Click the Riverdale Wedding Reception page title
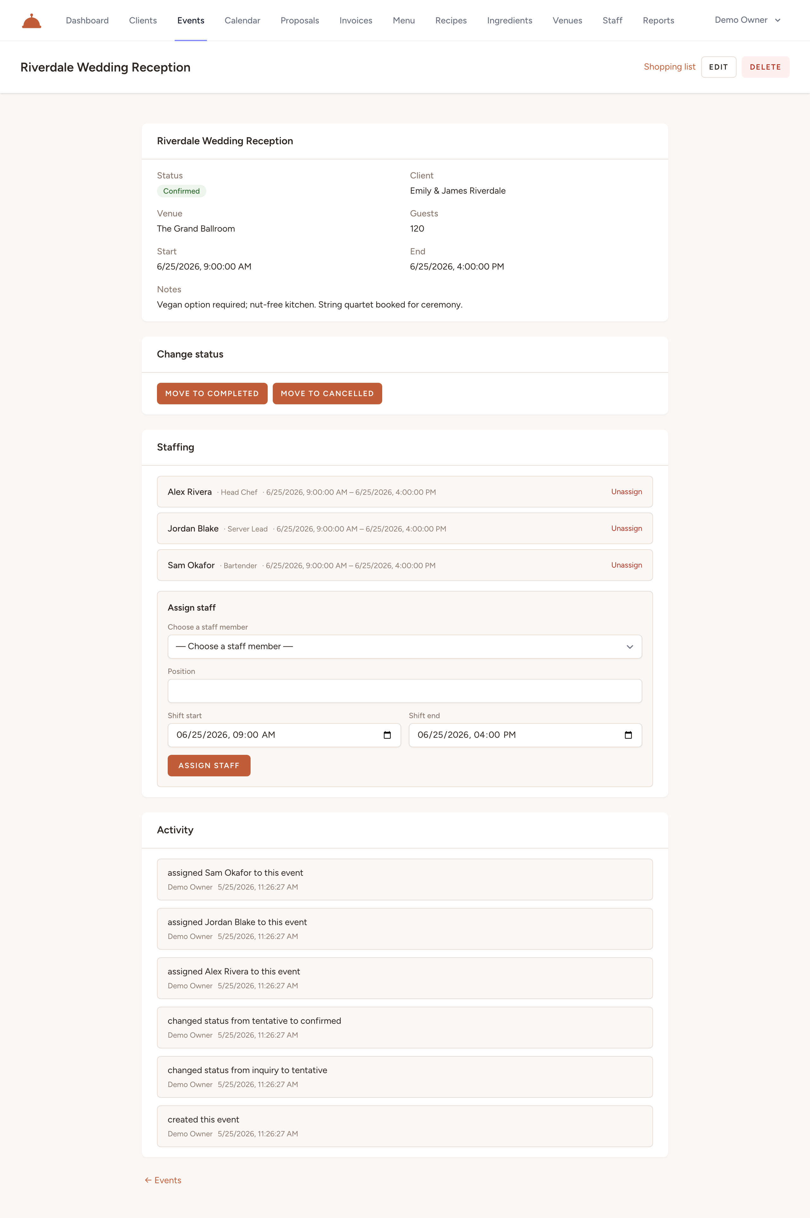 click(105, 67)
